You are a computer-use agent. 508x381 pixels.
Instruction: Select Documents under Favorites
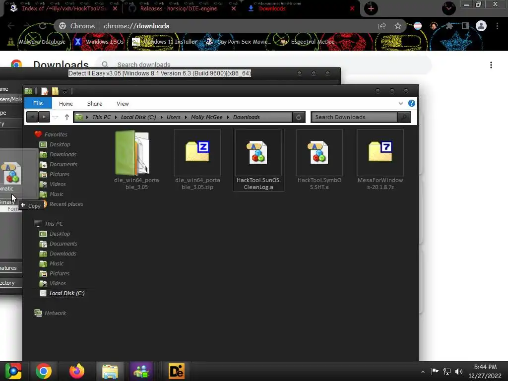click(x=63, y=164)
